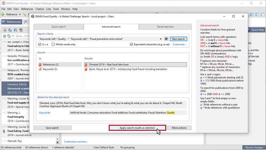The width and height of the screenshot is (266, 150).
Task: Click the Save search button
Action: pos(52,128)
